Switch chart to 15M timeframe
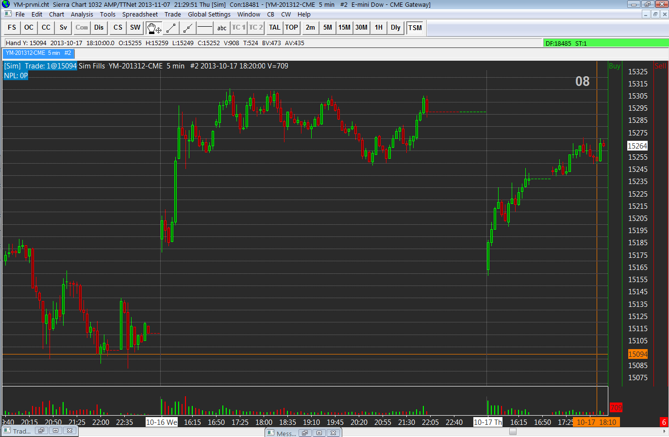The width and height of the screenshot is (669, 437). click(x=345, y=28)
